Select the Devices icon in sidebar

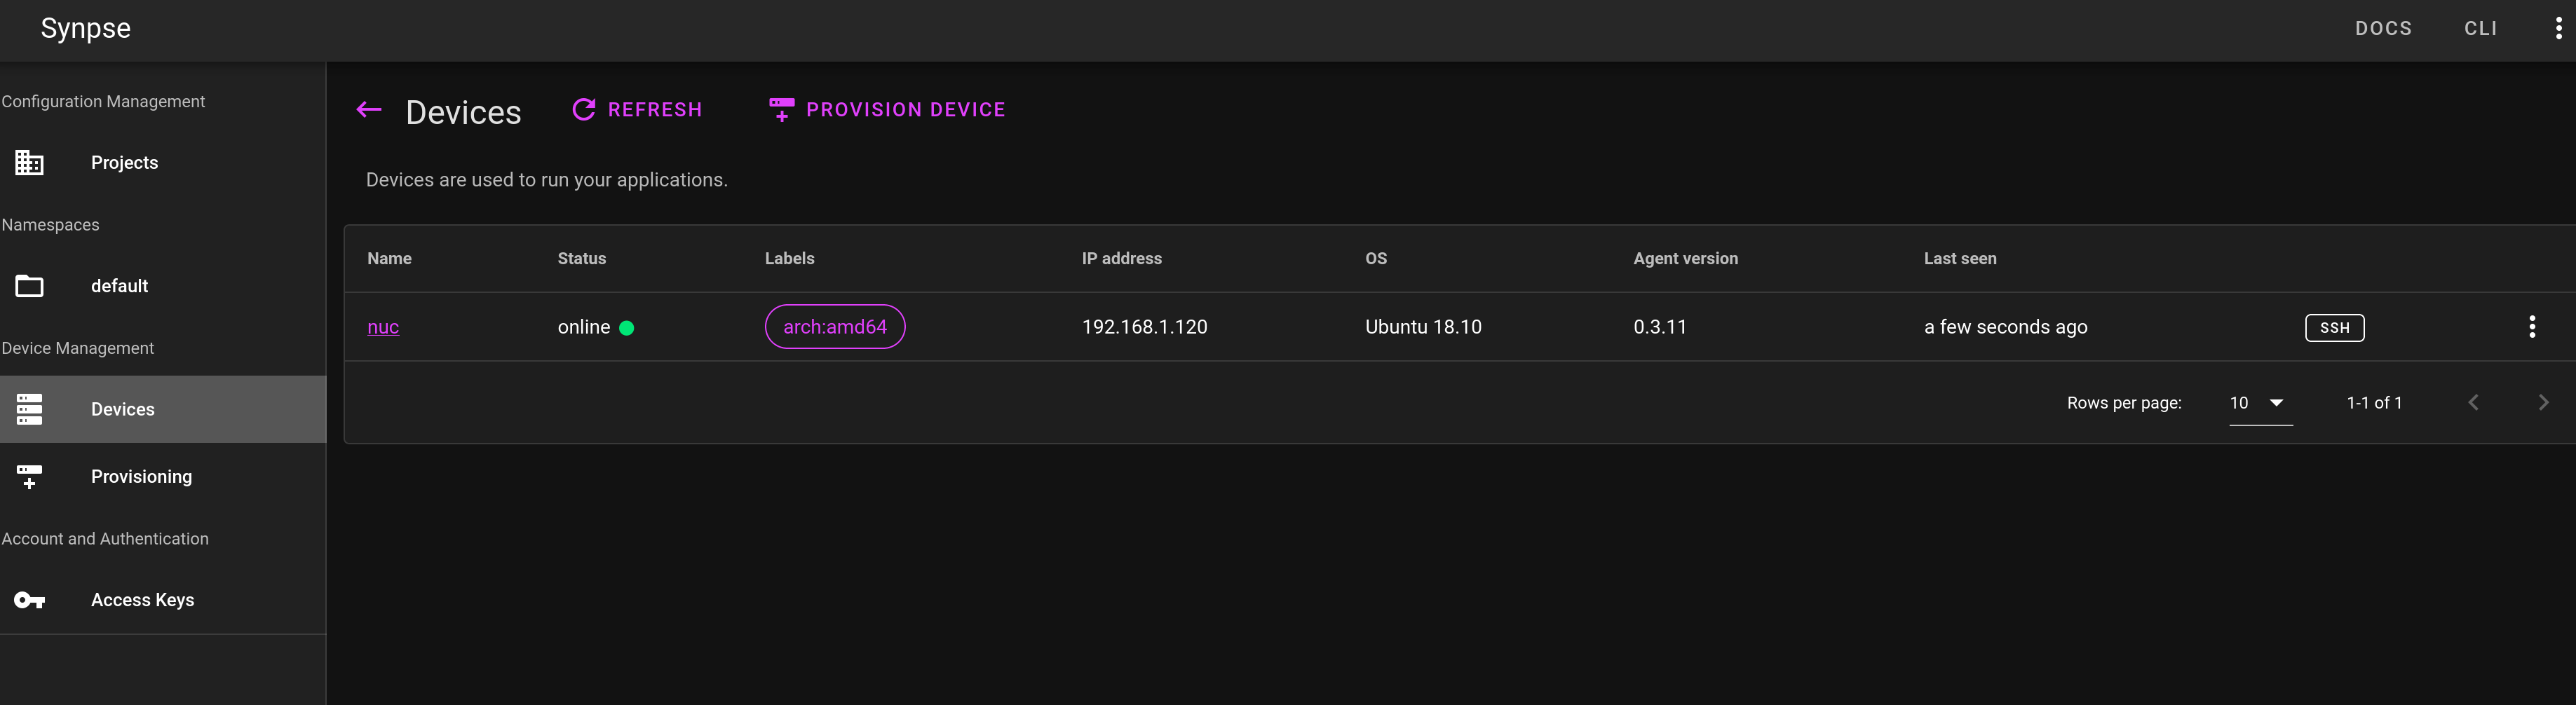pos(29,409)
